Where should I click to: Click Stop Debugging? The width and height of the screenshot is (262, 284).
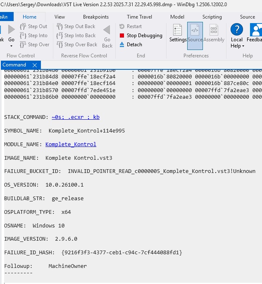(x=141, y=35)
